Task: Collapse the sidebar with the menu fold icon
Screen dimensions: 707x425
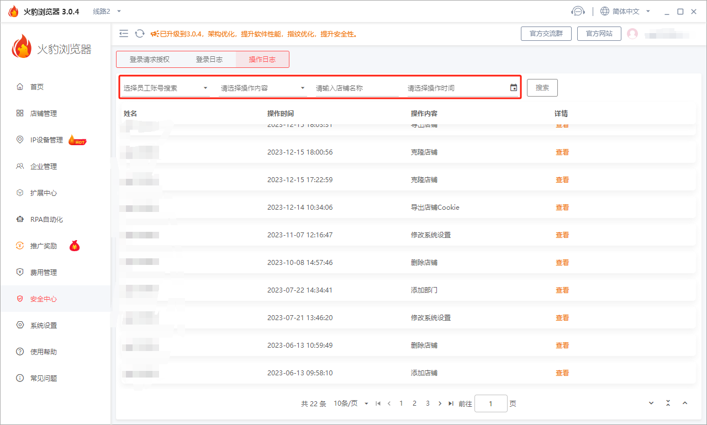Action: pyautogui.click(x=124, y=34)
